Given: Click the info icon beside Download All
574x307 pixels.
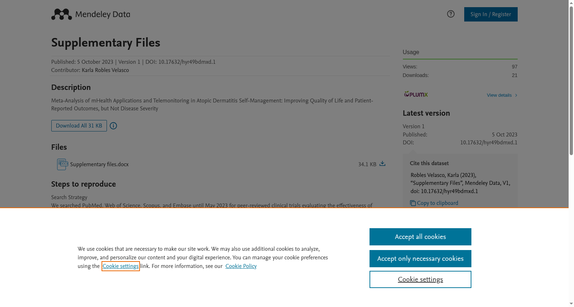Looking at the screenshot, I should (x=113, y=126).
